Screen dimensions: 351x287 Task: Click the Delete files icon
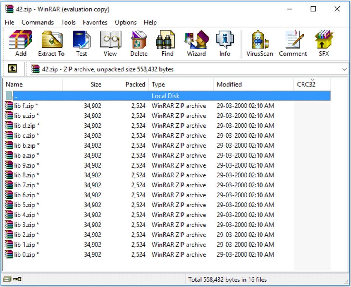pos(139,43)
